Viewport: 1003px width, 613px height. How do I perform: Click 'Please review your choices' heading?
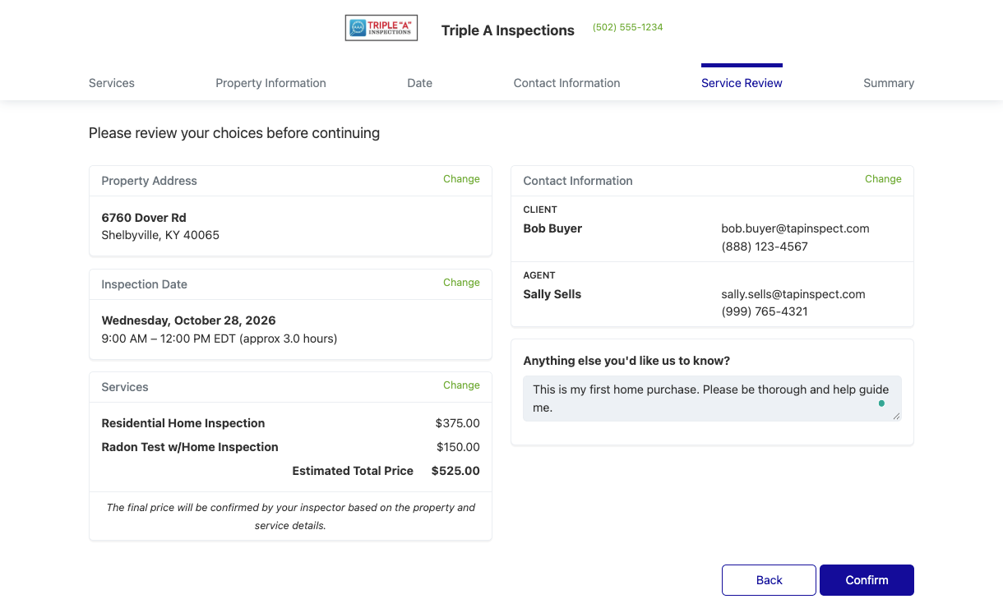coord(234,133)
